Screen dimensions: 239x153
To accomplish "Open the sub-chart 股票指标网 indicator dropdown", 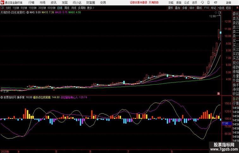I will tap(2, 97).
